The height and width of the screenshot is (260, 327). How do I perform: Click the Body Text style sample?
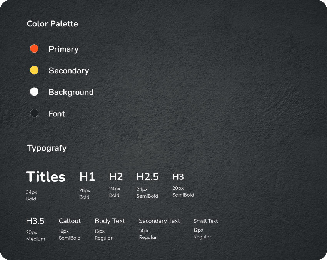[110, 221]
